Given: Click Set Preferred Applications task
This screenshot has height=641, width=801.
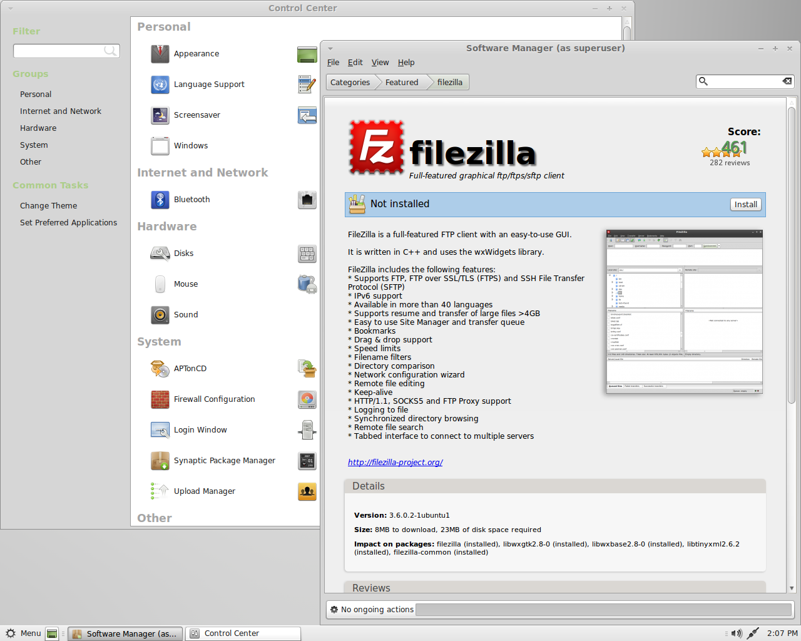Looking at the screenshot, I should pos(69,223).
